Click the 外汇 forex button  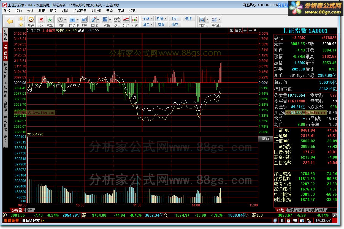(x=175, y=18)
